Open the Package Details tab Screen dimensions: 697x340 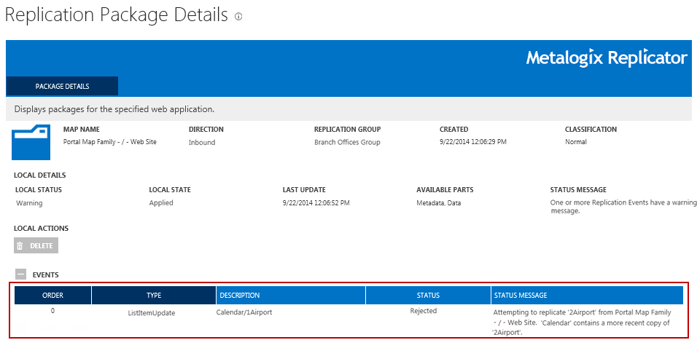point(62,86)
